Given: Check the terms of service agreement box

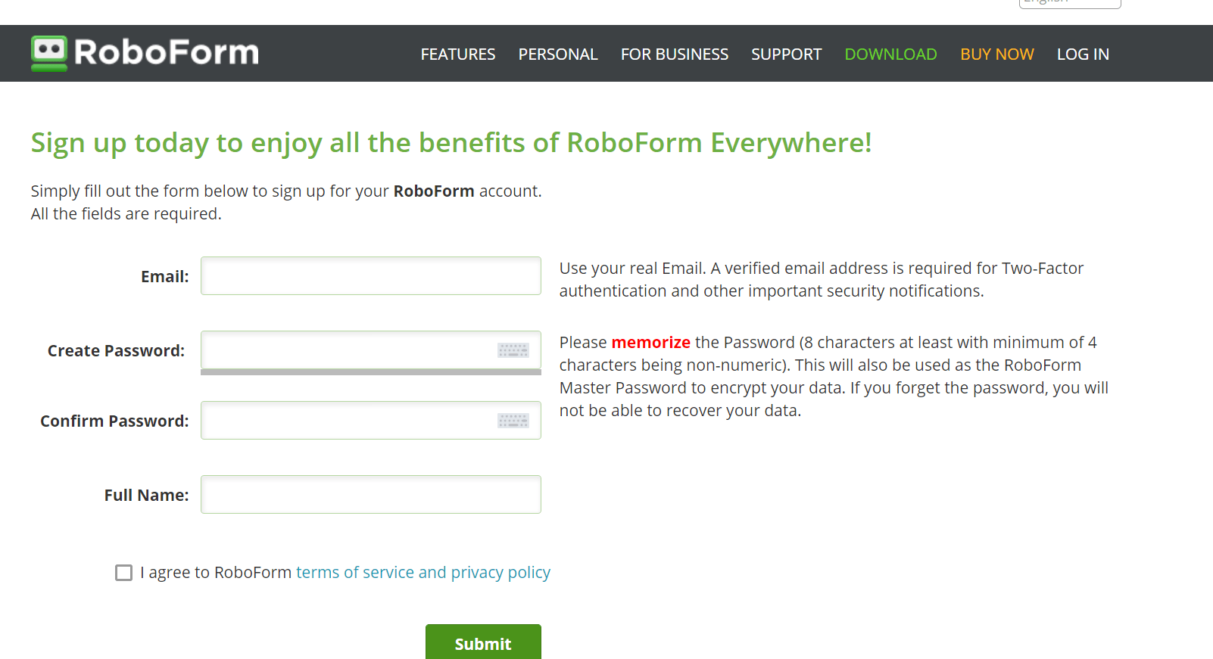Looking at the screenshot, I should [123, 573].
